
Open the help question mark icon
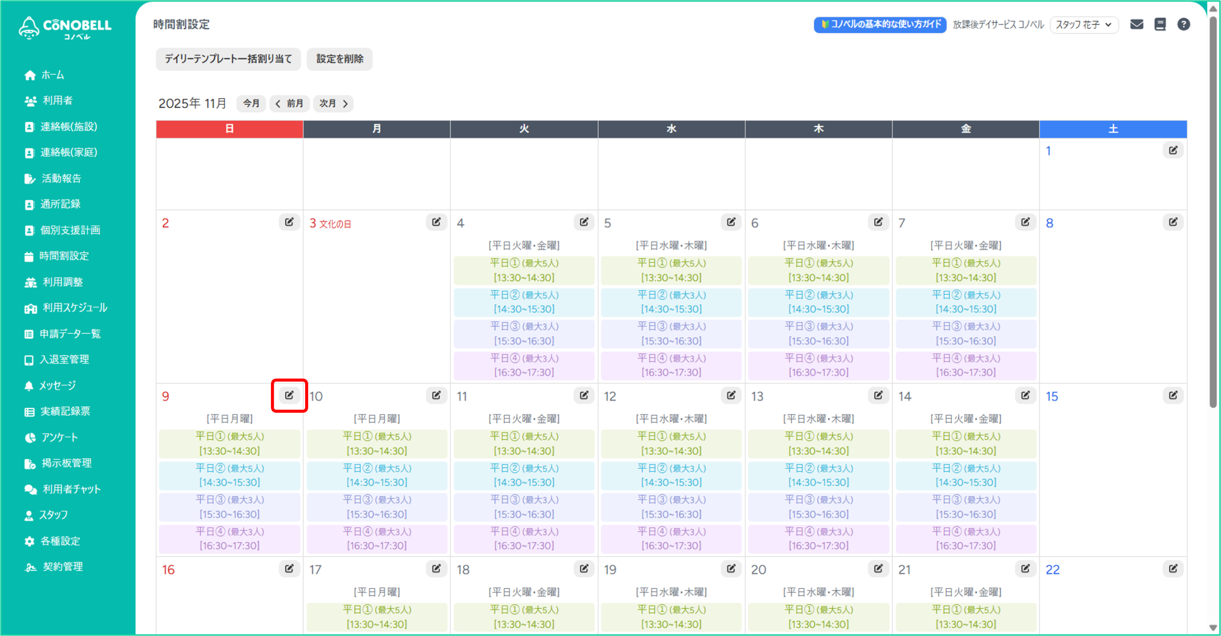click(x=1183, y=24)
